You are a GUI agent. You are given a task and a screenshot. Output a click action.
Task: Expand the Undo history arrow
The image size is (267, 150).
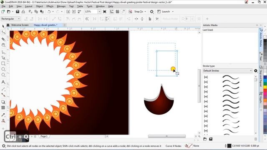click(53, 12)
